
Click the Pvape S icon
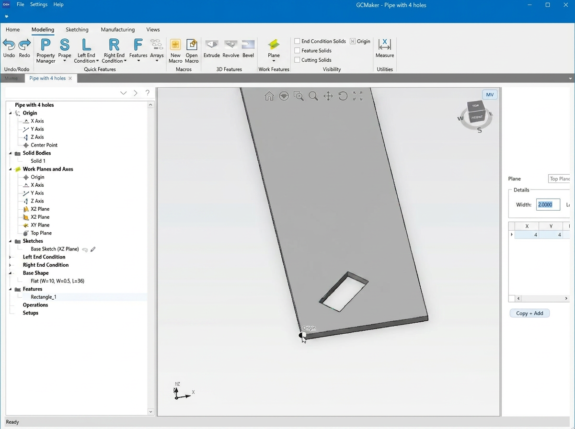65,45
